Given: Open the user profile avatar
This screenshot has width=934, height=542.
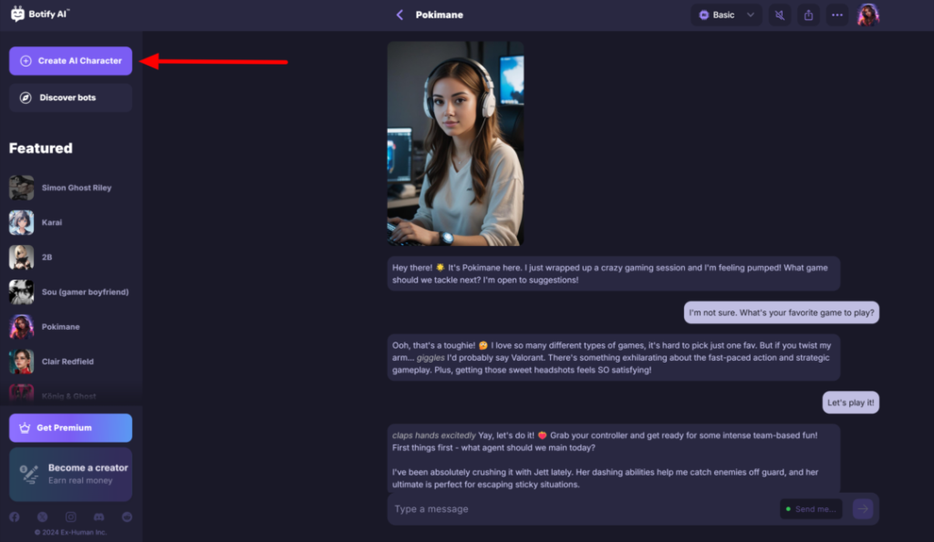Looking at the screenshot, I should tap(868, 15).
